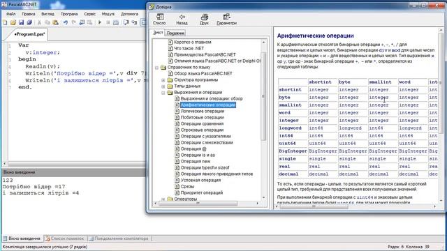Viewport: 447px width, 251px height.
Task: Open the Допомога menu
Action: click(x=129, y=14)
